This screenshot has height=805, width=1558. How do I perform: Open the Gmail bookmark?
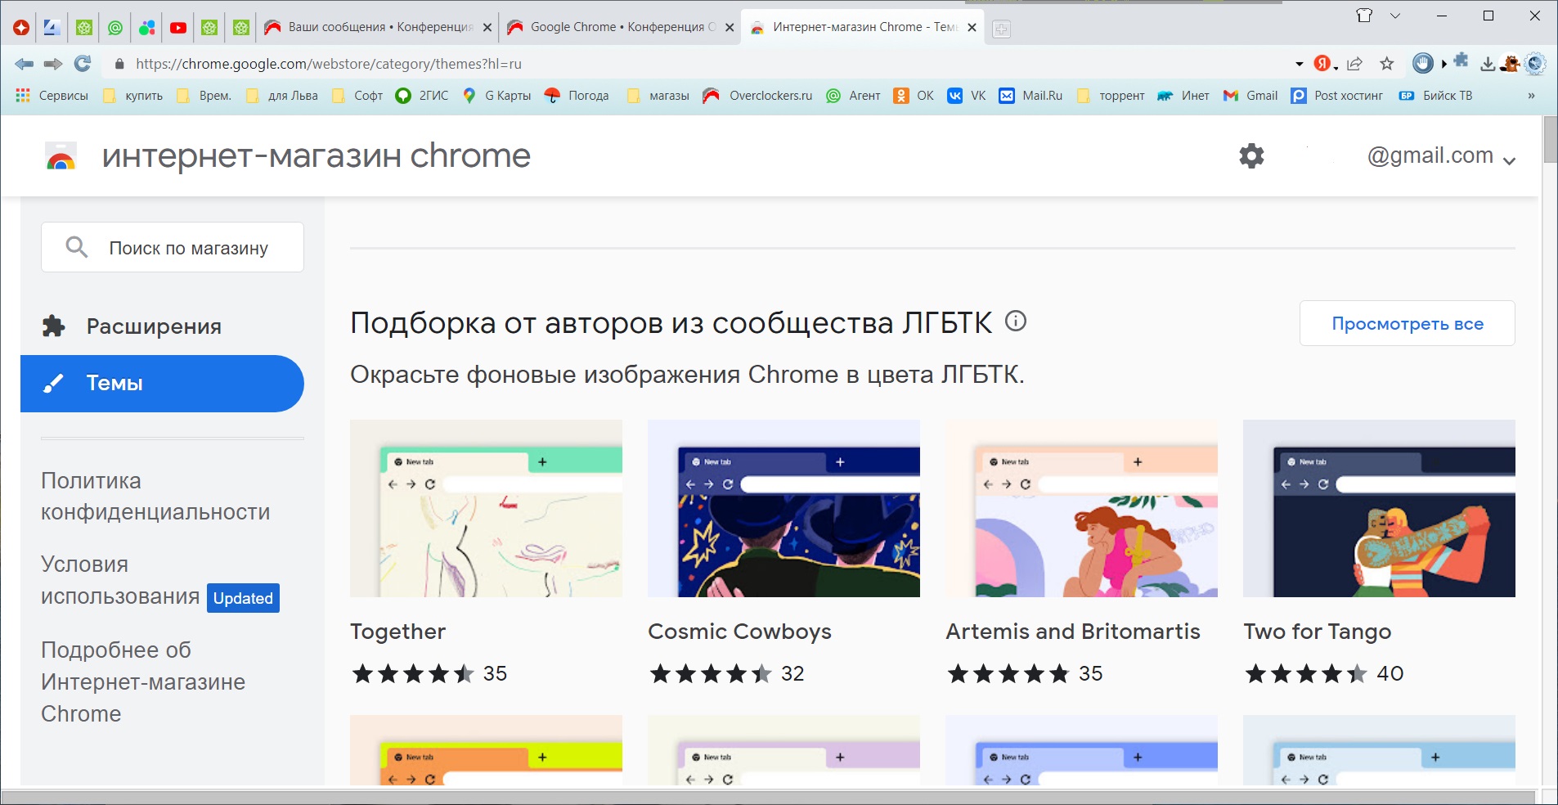pos(1250,96)
